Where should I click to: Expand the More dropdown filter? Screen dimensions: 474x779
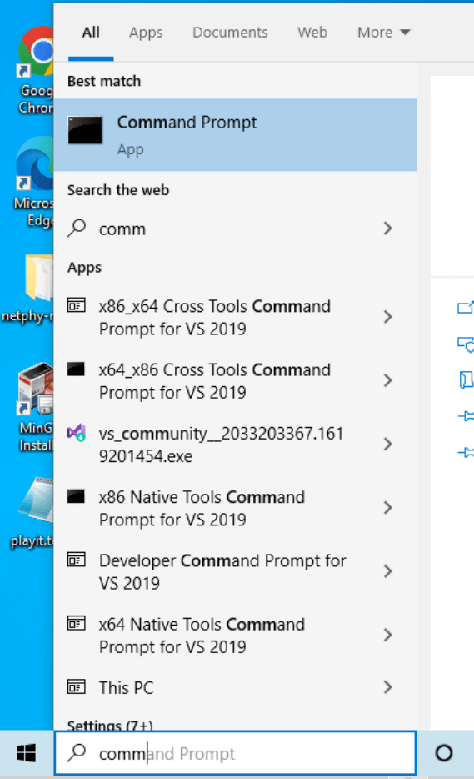point(383,33)
